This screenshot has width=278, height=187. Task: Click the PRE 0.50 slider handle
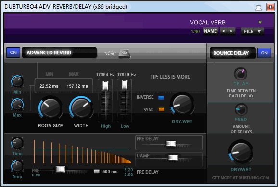click(61, 169)
